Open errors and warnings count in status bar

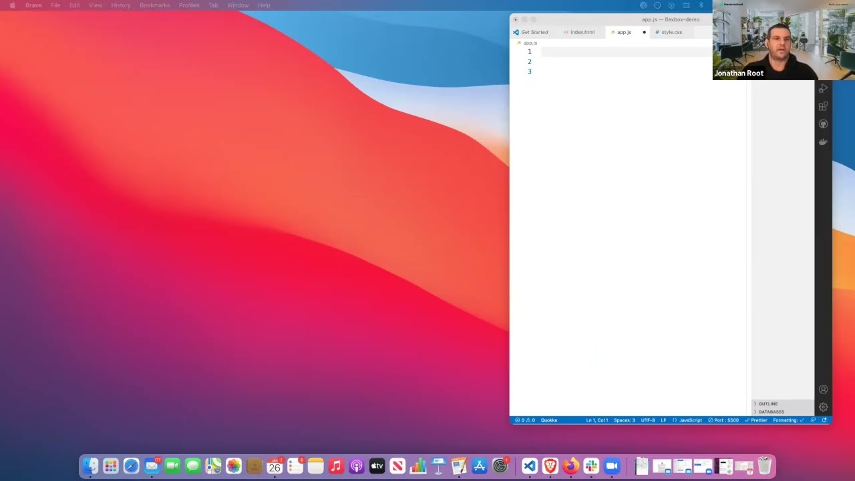(525, 420)
